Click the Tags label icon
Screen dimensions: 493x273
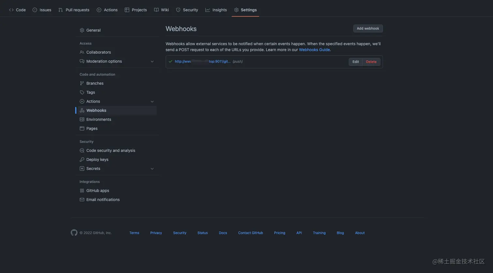[x=82, y=92]
